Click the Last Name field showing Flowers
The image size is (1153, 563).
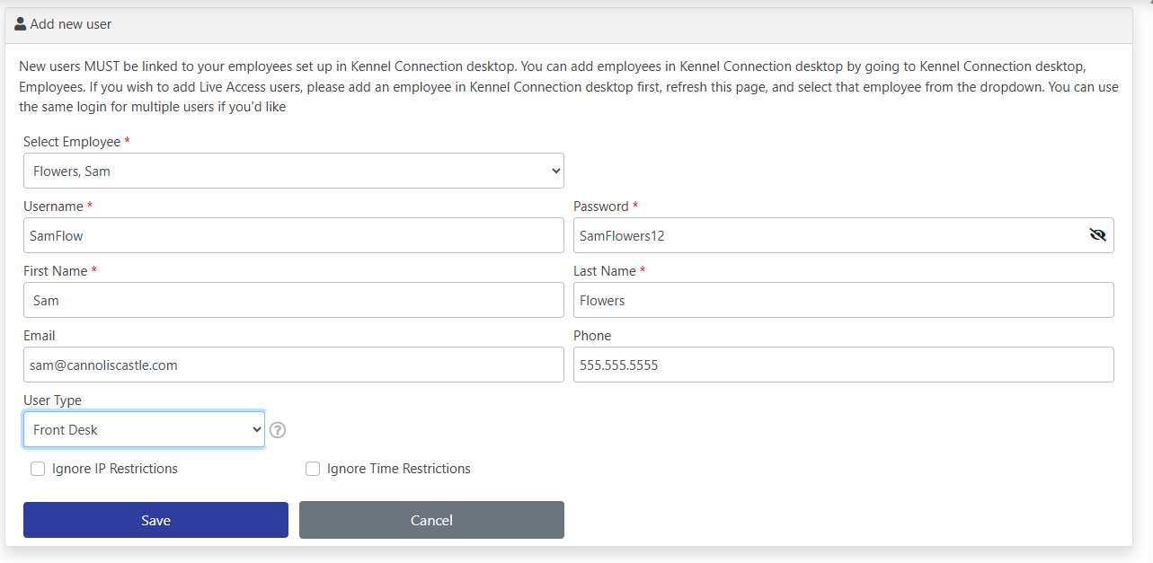click(x=843, y=300)
